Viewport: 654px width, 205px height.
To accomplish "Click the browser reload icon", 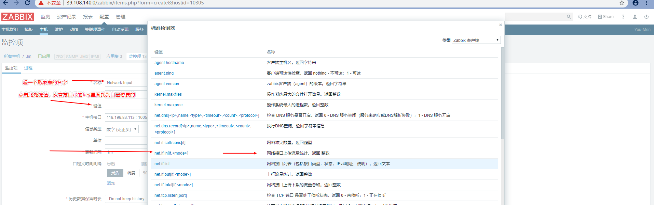I will coord(27,3).
